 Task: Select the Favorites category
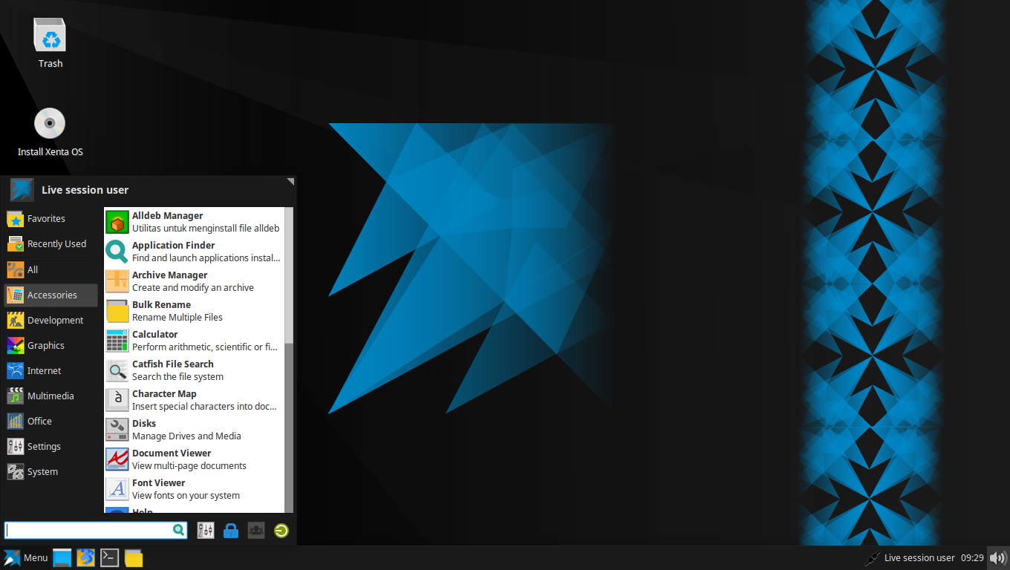[x=50, y=219]
